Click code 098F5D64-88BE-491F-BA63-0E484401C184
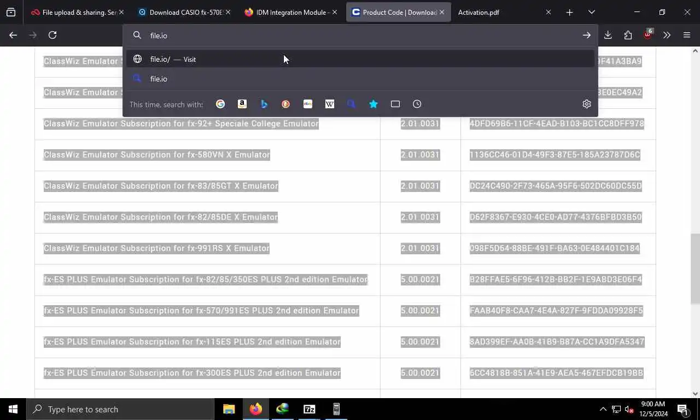Screen dimensions: 700x420 (555, 248)
